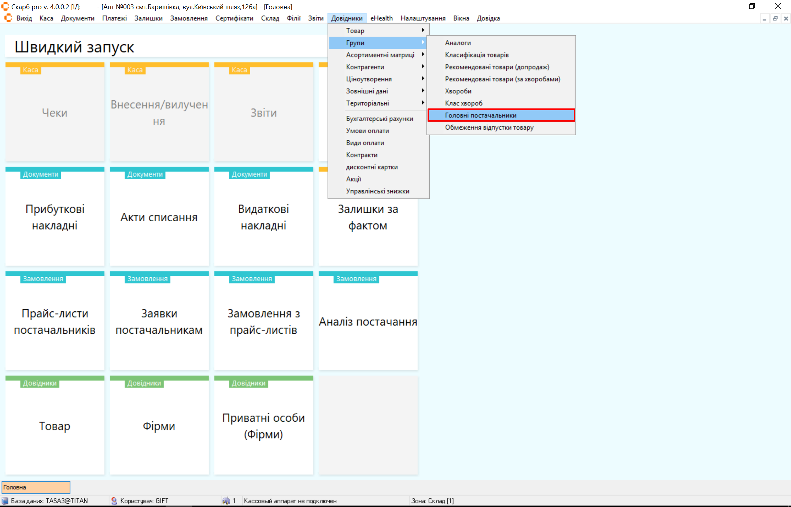Open the Фірми quick launch tile

[159, 426]
